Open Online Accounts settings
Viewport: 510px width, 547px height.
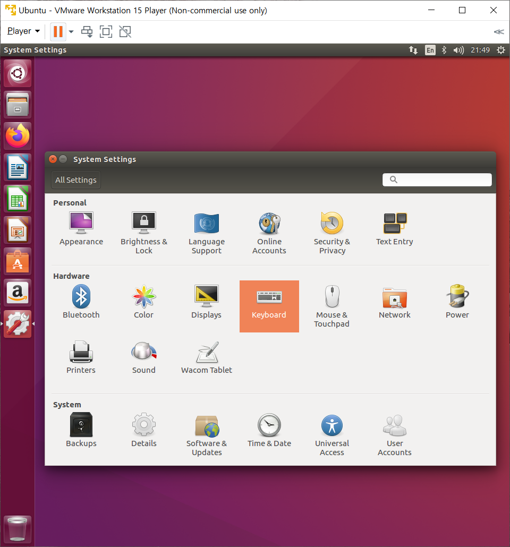(269, 233)
